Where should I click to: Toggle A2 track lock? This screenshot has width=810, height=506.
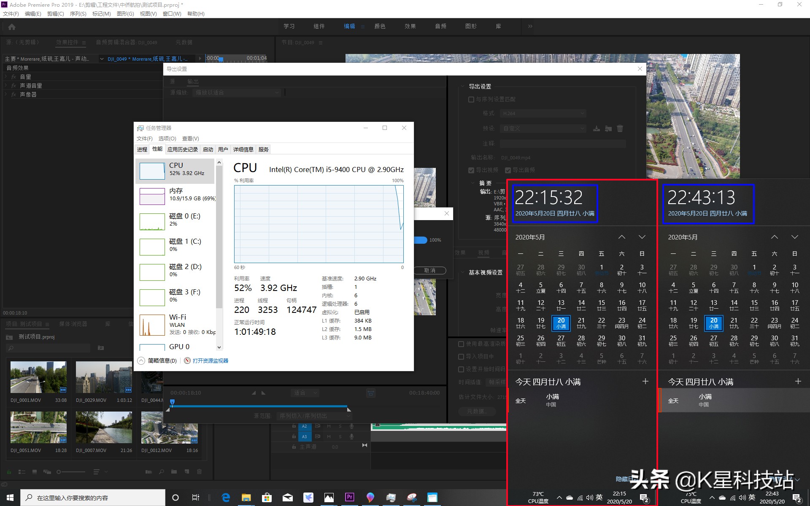294,426
